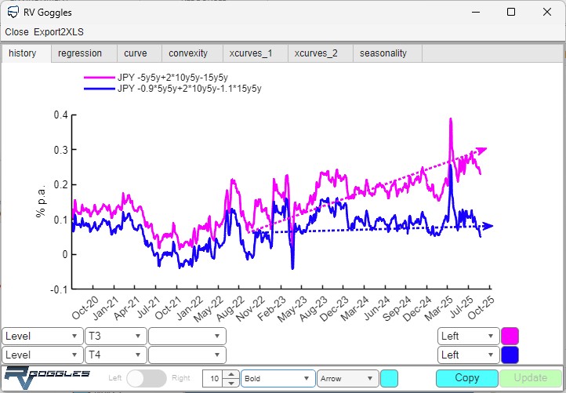This screenshot has height=393, width=566.
Task: Switch to the convexity tab
Action: pyautogui.click(x=188, y=53)
